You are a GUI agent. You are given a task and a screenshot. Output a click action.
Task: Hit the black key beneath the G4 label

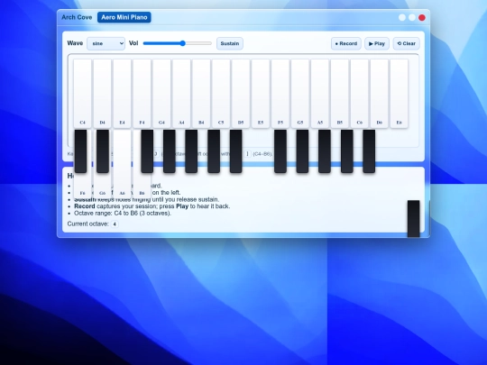coord(170,151)
